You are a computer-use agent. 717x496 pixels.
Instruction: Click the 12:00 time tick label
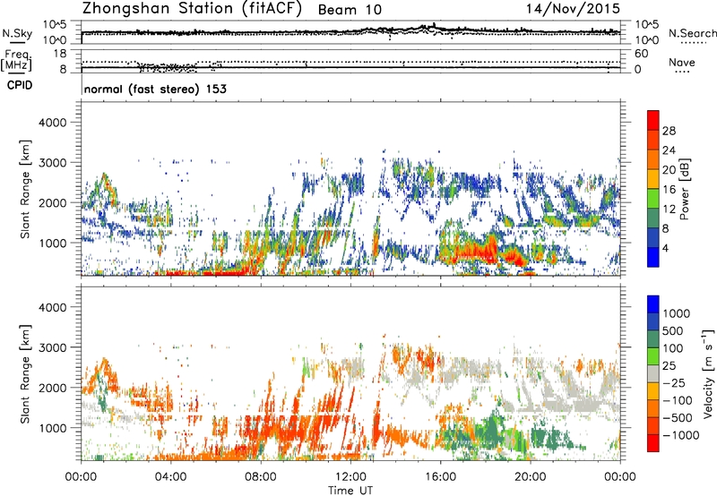(x=350, y=477)
